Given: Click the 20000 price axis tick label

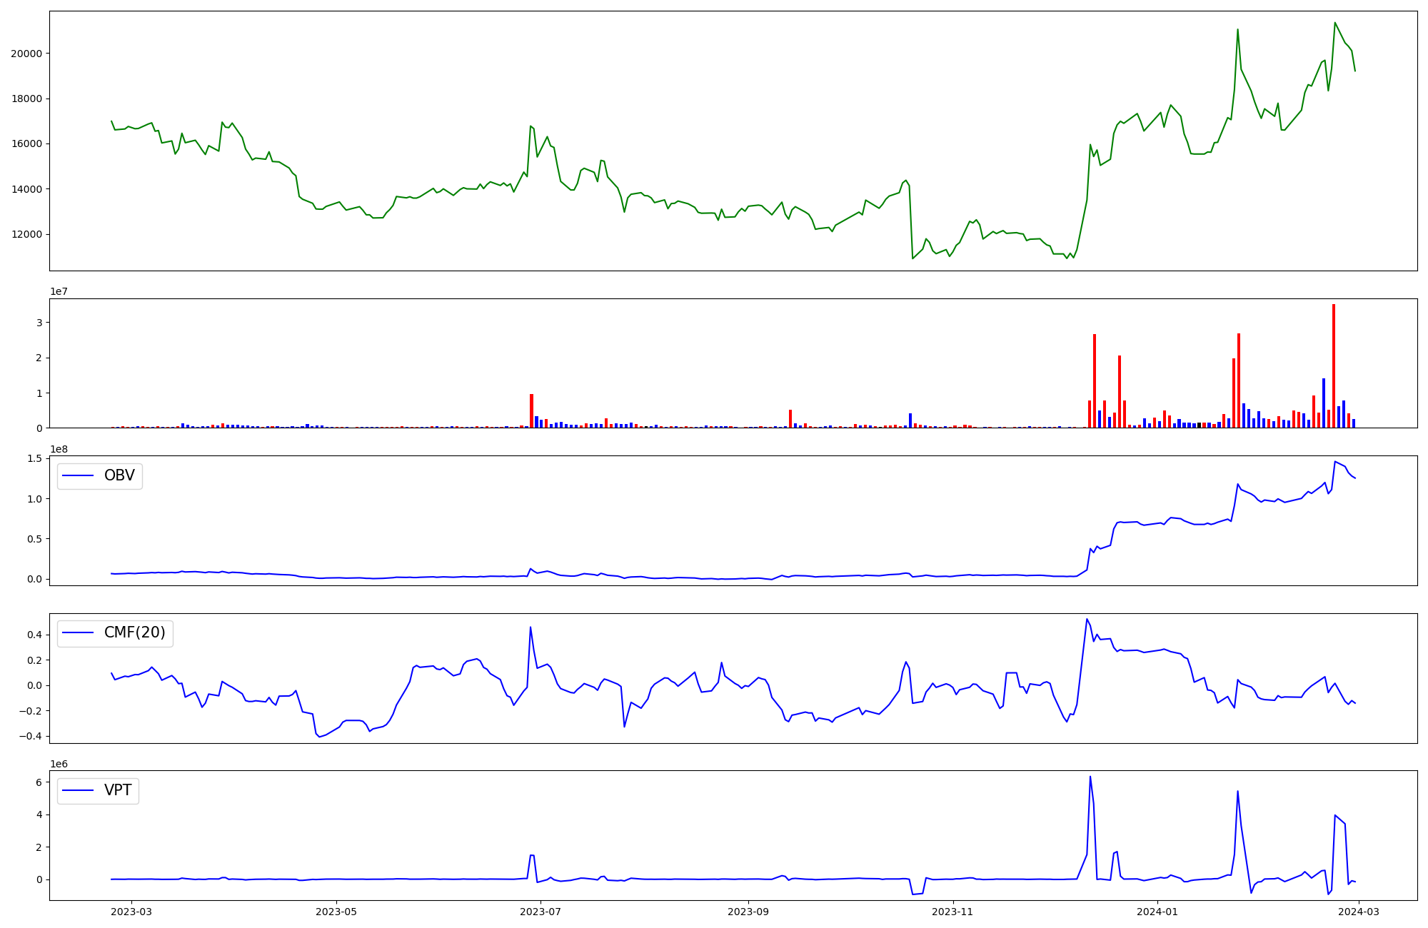Looking at the screenshot, I should (26, 54).
